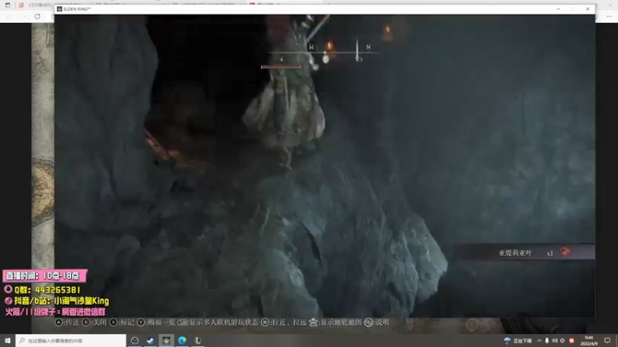Minimize the Elden Ring window

(558, 8)
